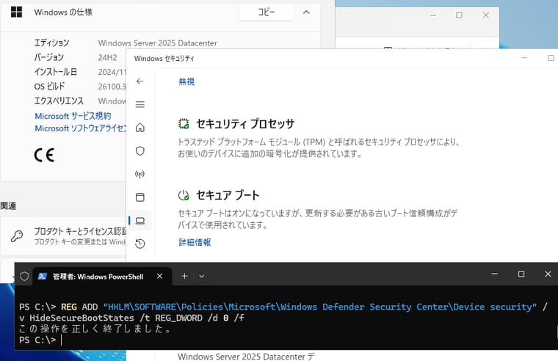Select Device security laptop icon
Screen dimensions: 558x361
point(139,221)
